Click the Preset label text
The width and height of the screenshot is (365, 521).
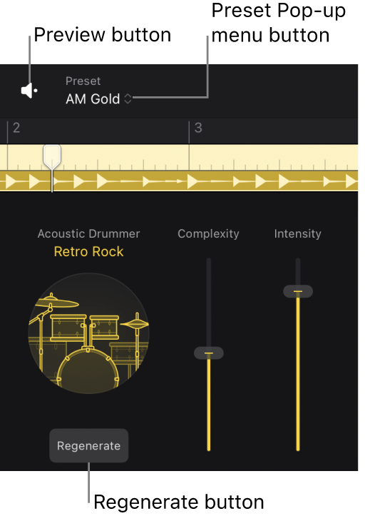click(83, 81)
